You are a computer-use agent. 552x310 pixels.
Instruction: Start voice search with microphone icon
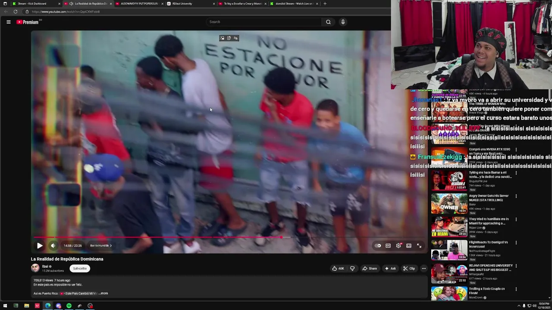coord(343,22)
